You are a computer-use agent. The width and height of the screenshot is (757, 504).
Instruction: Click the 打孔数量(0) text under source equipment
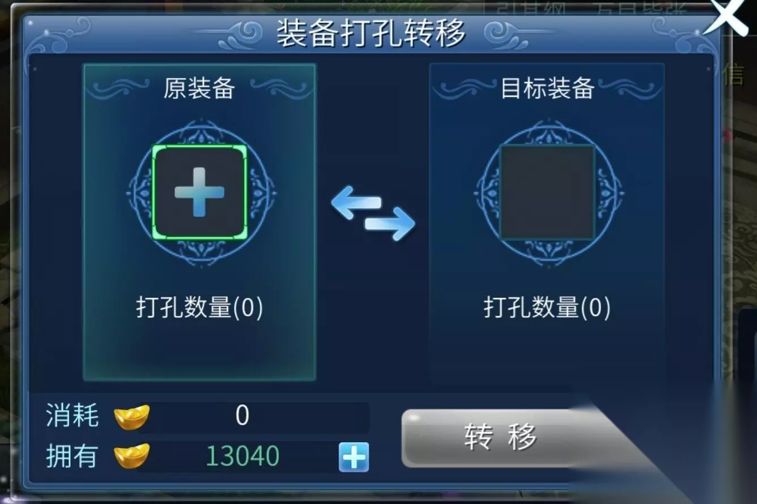coord(199,307)
